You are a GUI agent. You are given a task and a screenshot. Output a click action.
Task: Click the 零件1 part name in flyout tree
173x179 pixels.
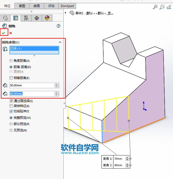[79, 13]
